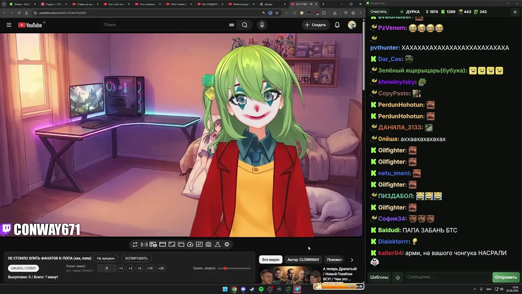Adjust the 'Громк. алерта' volume slider
This screenshot has width=522, height=294.
234,268
